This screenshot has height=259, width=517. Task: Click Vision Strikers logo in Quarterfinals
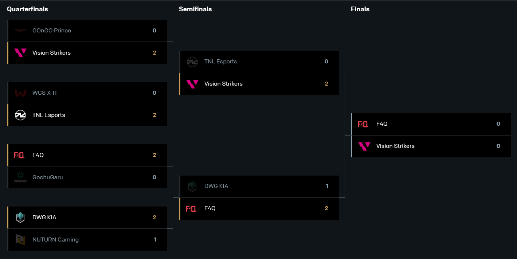tap(20, 53)
